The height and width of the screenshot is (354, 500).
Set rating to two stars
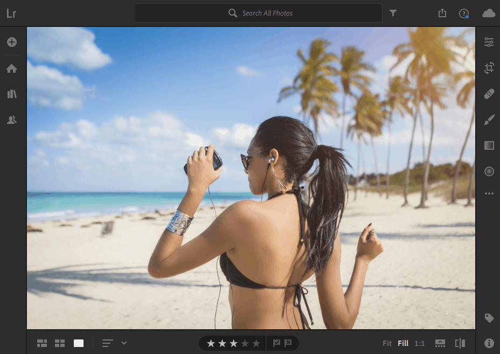223,343
